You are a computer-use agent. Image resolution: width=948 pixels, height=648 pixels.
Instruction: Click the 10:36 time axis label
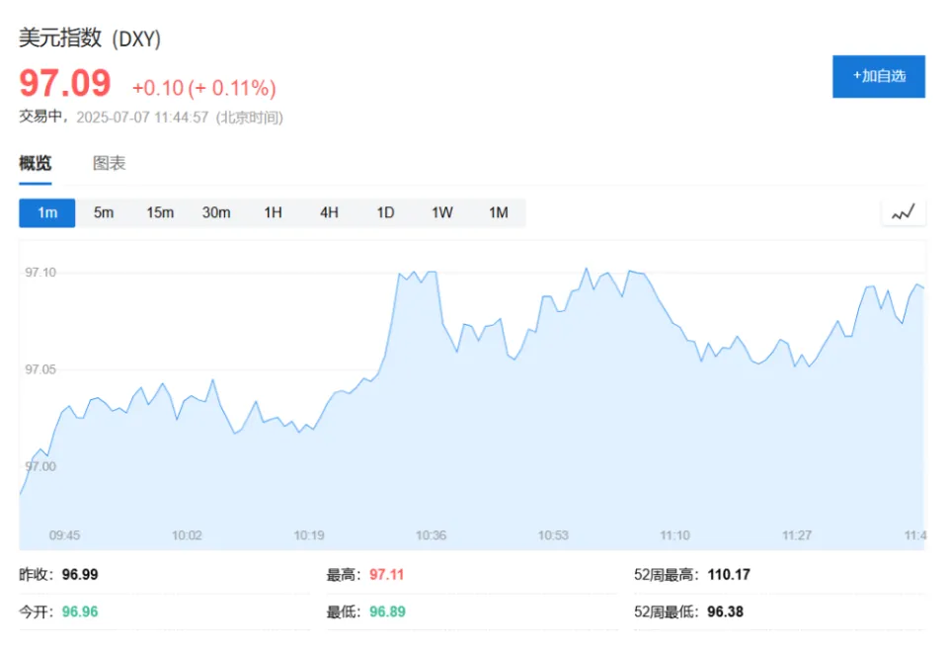tap(432, 535)
